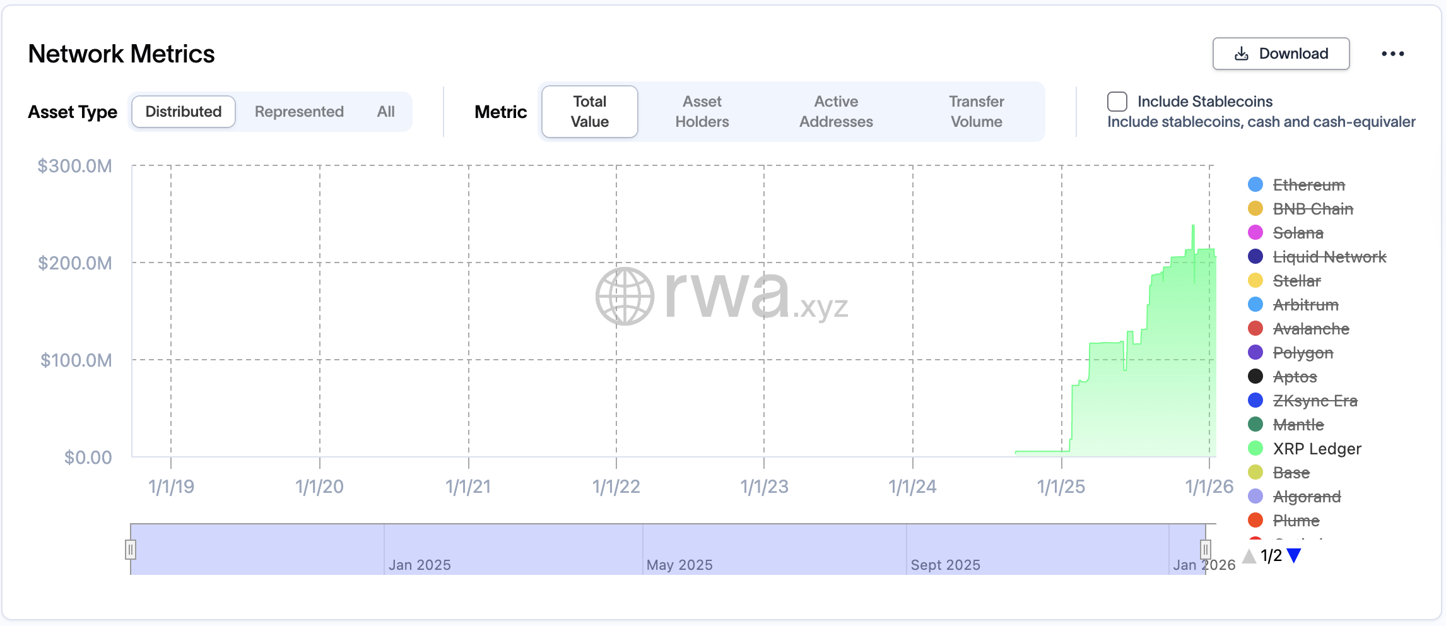Click the XRP Ledger green legend dot
This screenshot has width=1446, height=626.
(1255, 449)
